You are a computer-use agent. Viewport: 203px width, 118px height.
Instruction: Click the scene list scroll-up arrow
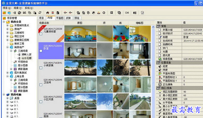(x=153, y=27)
